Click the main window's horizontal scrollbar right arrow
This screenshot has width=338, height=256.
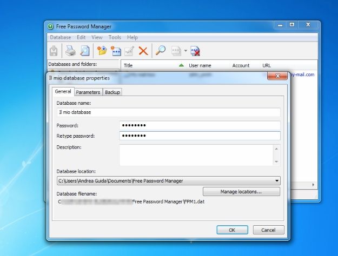(313, 185)
